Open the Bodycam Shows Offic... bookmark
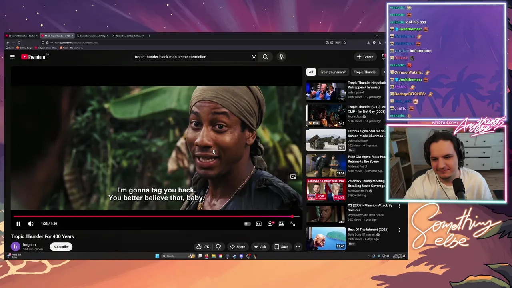 [x=46, y=48]
